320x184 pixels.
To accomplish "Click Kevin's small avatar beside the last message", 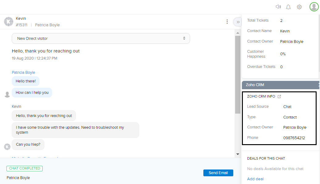I will point(7,147).
